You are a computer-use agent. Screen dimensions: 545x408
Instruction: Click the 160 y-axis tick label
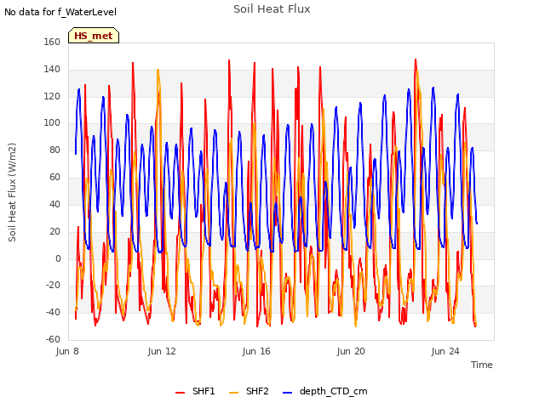tap(52, 42)
